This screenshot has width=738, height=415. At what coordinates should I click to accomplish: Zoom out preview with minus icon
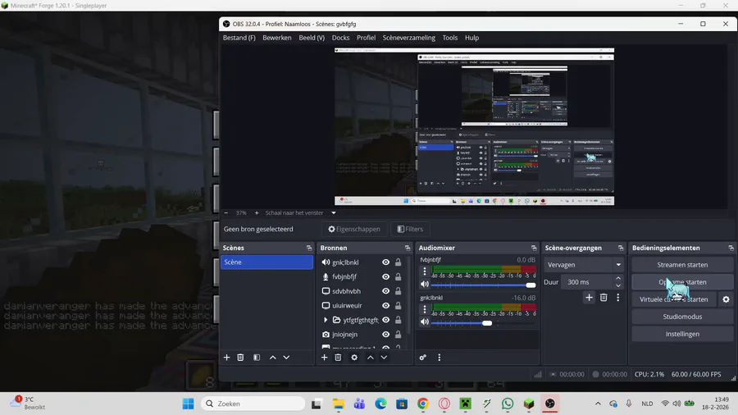[x=226, y=213]
